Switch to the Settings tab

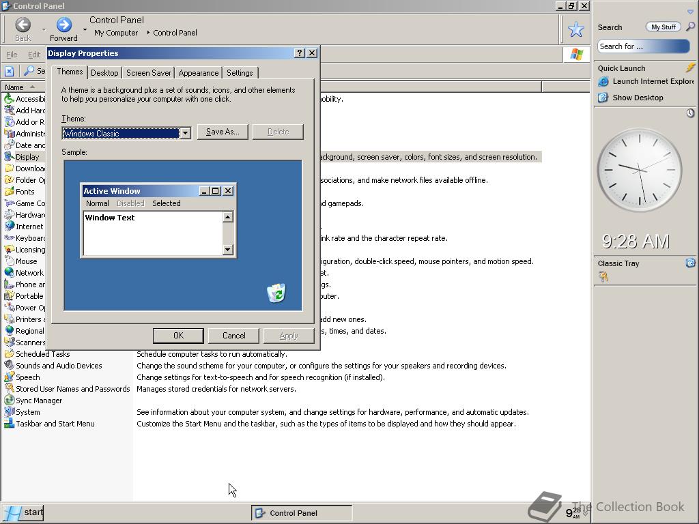click(240, 72)
